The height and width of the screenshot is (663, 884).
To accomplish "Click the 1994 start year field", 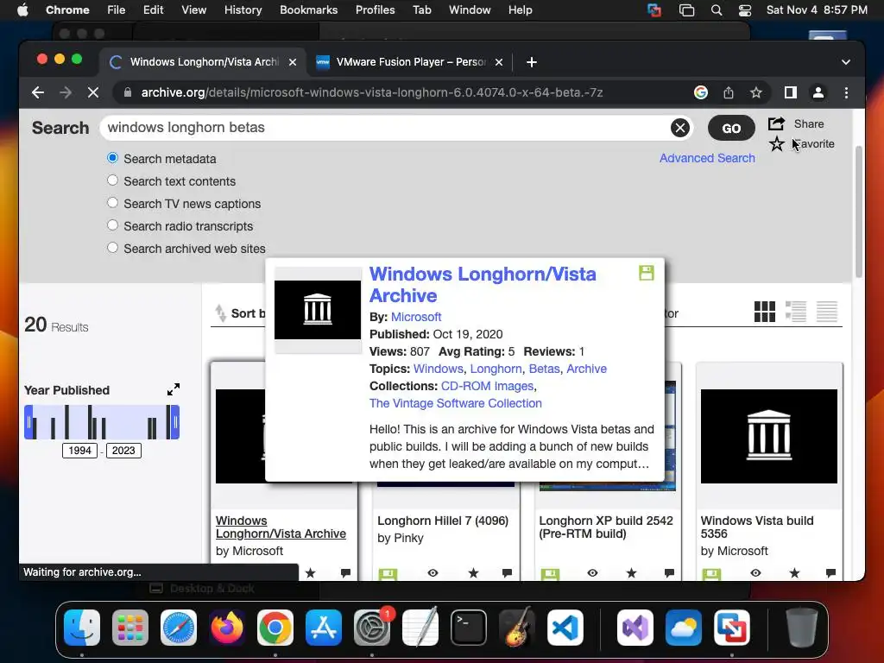I will pos(79,451).
